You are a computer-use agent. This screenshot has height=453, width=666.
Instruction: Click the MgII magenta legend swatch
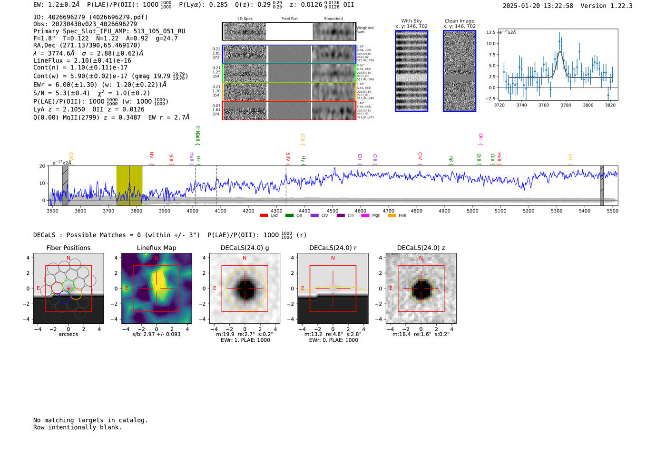coord(365,216)
